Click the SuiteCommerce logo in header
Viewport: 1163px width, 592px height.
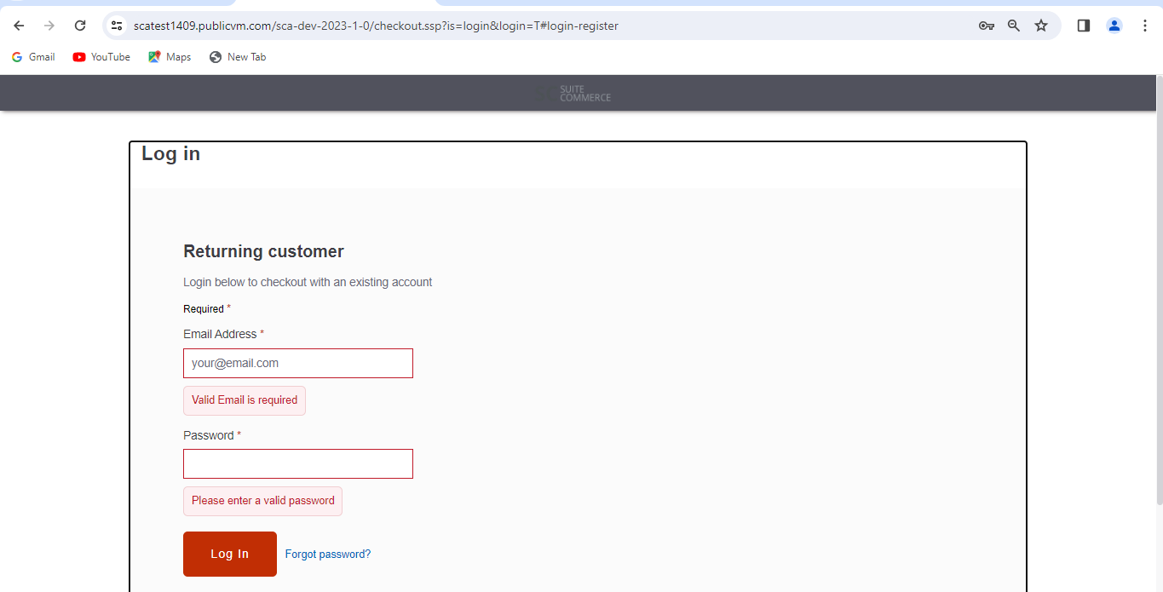574,94
